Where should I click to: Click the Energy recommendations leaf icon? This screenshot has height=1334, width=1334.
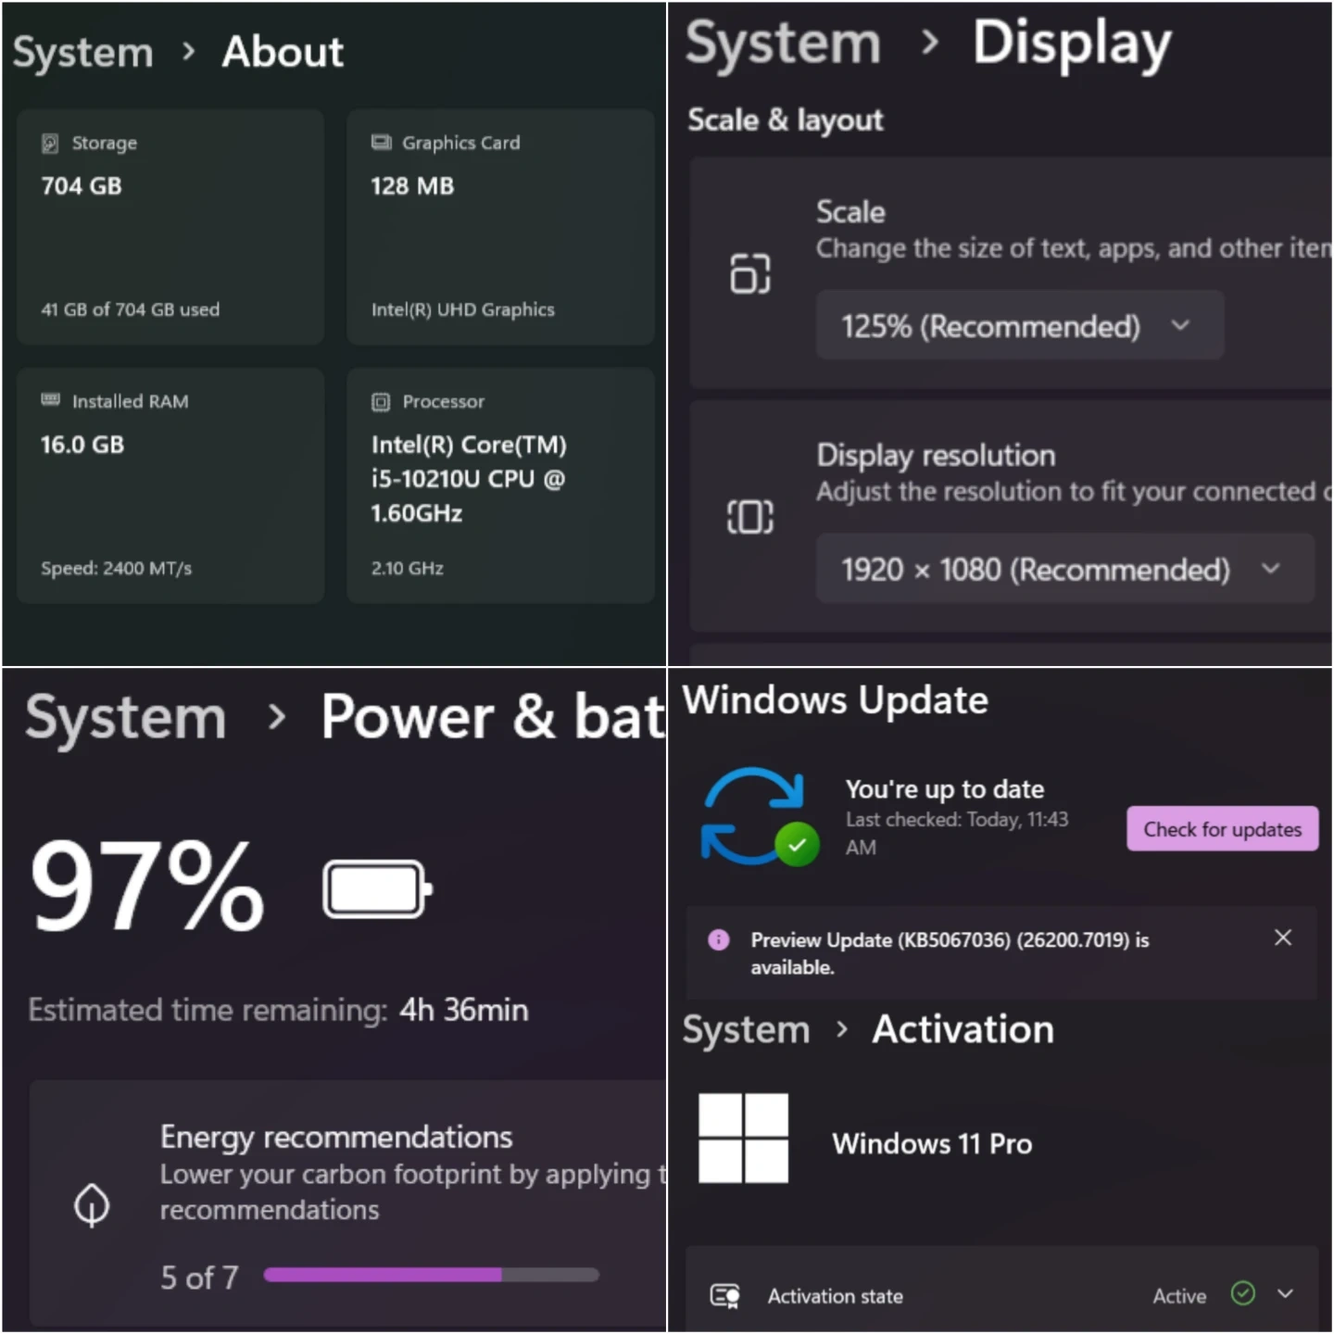92,1204
